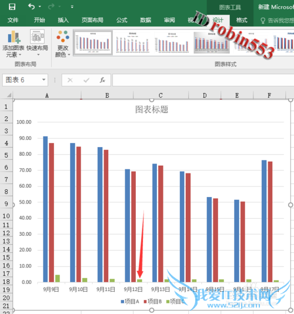Switch to the 格式 chart tools tab
Screen dimensions: 294x314
click(242, 20)
